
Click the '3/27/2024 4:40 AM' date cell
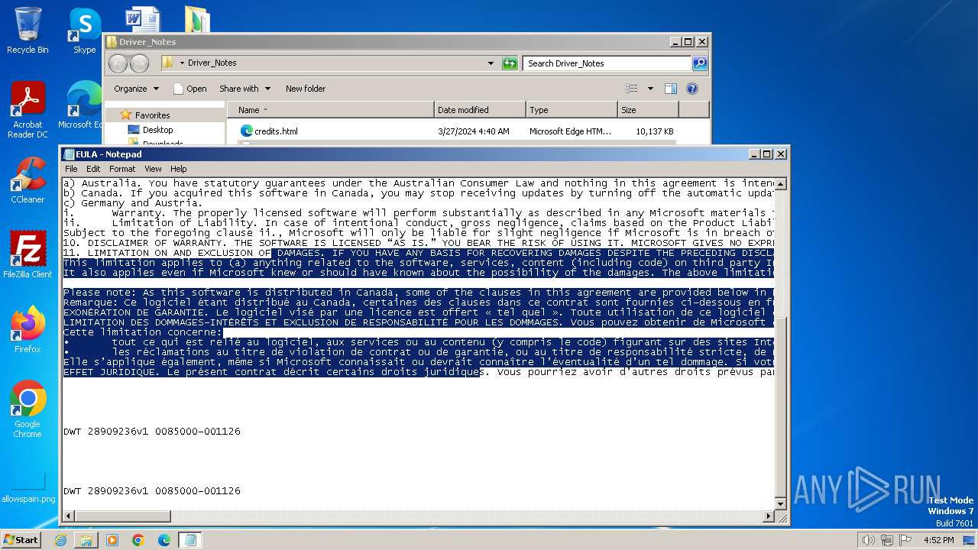click(474, 131)
